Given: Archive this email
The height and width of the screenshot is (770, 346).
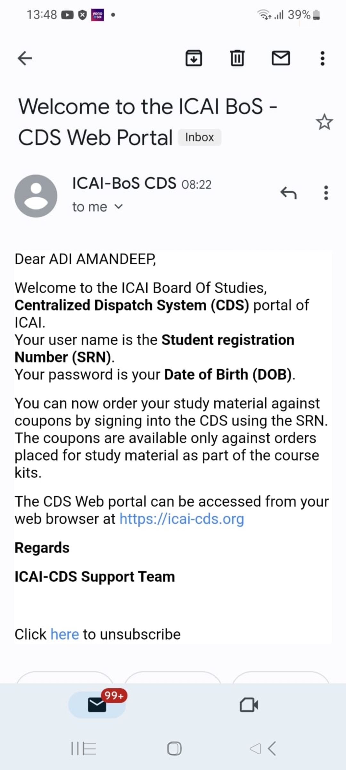Looking at the screenshot, I should (x=194, y=58).
